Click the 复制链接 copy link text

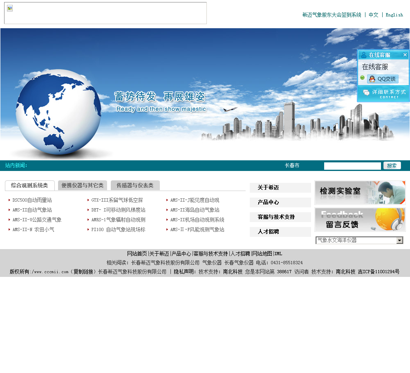coord(83,272)
